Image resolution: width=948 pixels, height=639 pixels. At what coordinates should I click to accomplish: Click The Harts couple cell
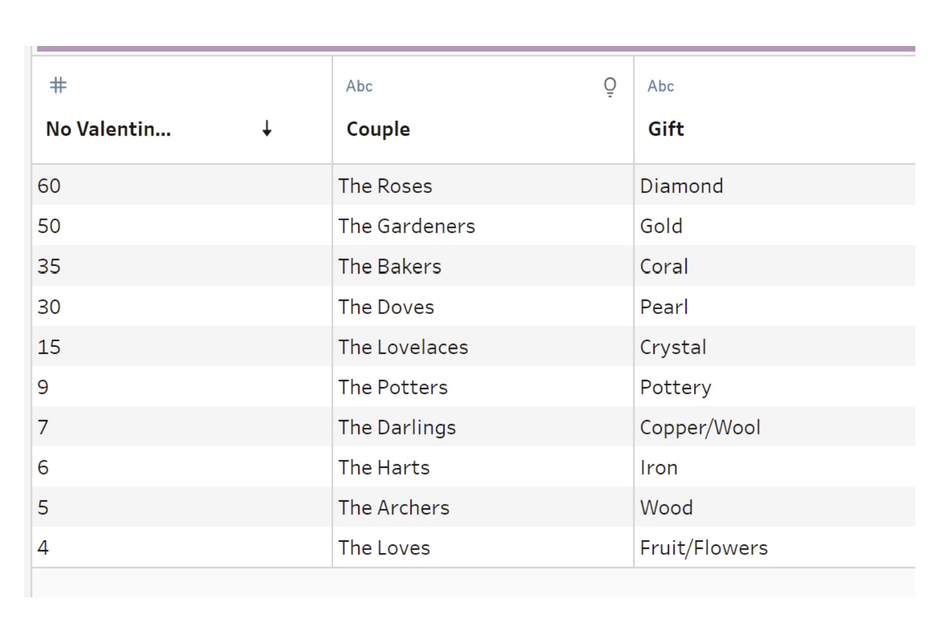click(384, 468)
